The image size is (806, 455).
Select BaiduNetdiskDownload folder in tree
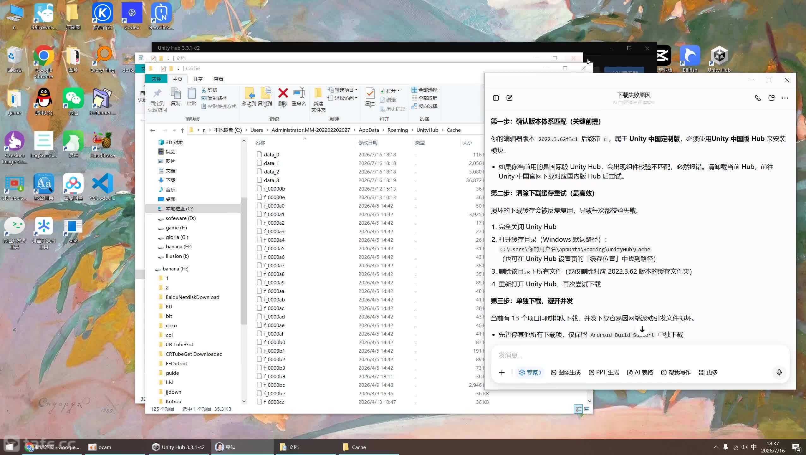(192, 297)
